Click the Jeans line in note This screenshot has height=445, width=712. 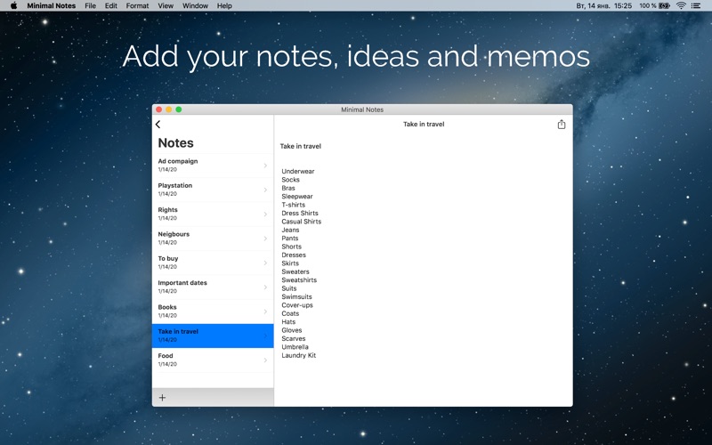coord(290,230)
